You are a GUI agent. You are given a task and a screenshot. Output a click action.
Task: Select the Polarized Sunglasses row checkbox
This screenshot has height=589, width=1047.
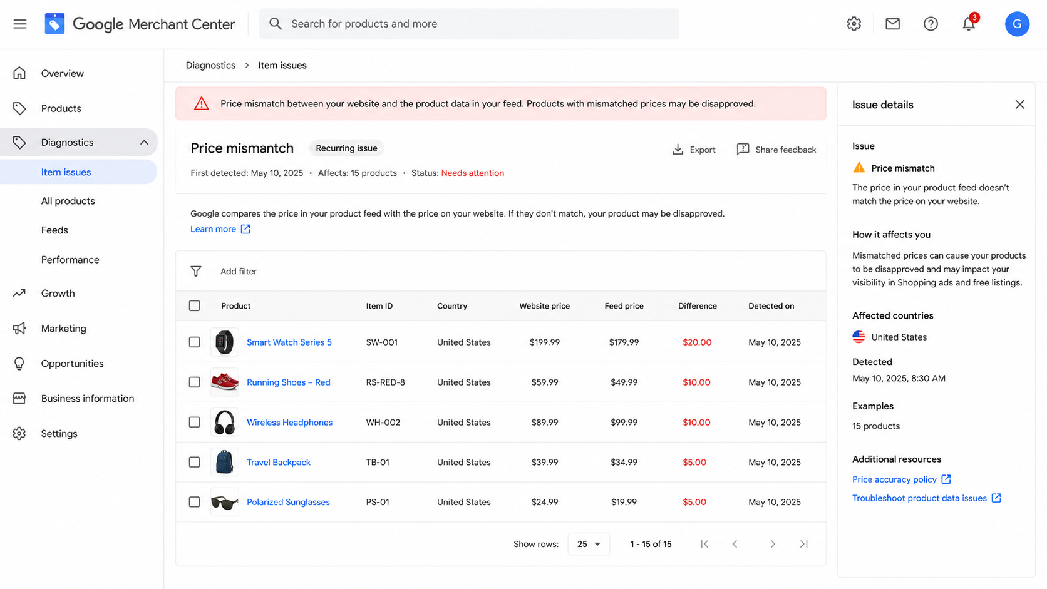195,502
